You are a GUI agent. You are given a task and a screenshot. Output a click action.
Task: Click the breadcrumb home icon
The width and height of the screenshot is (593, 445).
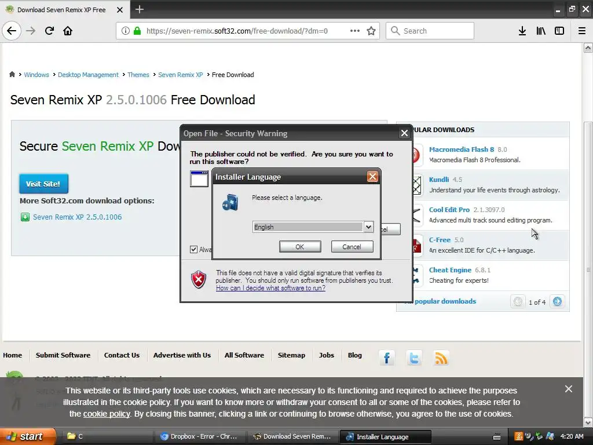12,74
